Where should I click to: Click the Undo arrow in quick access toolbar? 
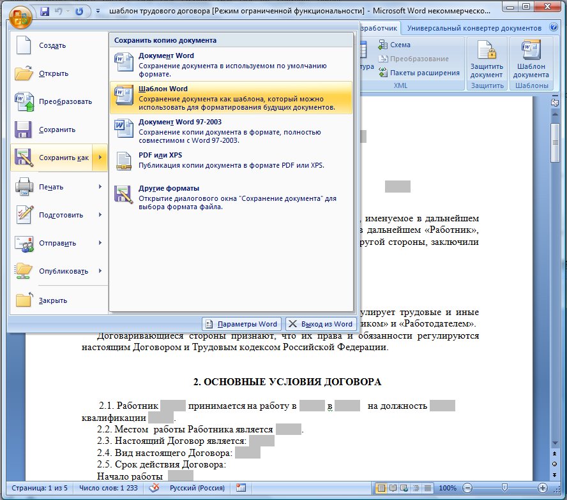58,11
